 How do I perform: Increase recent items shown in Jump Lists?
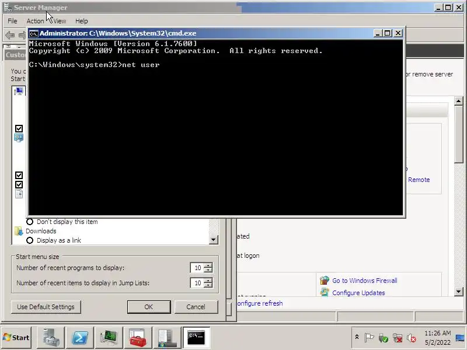(208, 281)
